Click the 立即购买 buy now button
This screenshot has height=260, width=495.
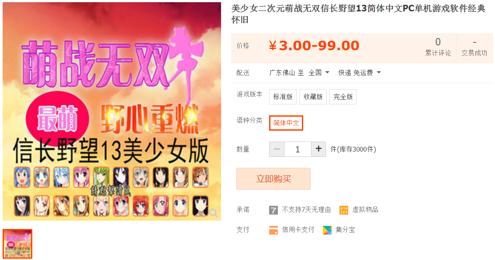coord(273,179)
